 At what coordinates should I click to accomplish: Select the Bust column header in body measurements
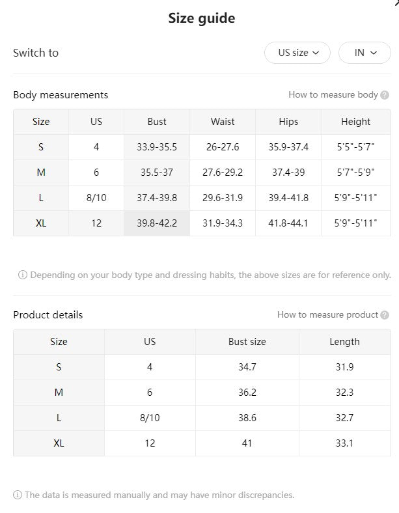click(157, 122)
